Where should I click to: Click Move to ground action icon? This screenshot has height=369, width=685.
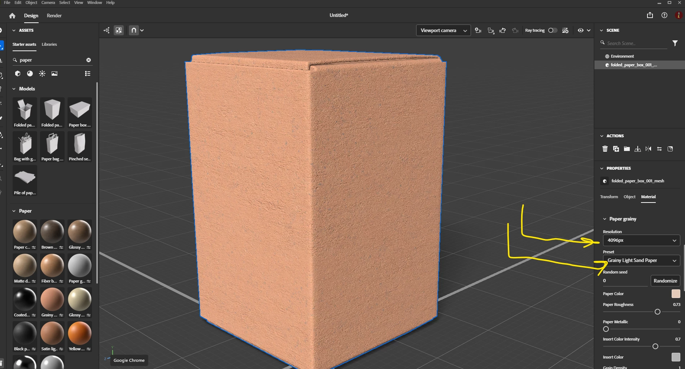[638, 149]
